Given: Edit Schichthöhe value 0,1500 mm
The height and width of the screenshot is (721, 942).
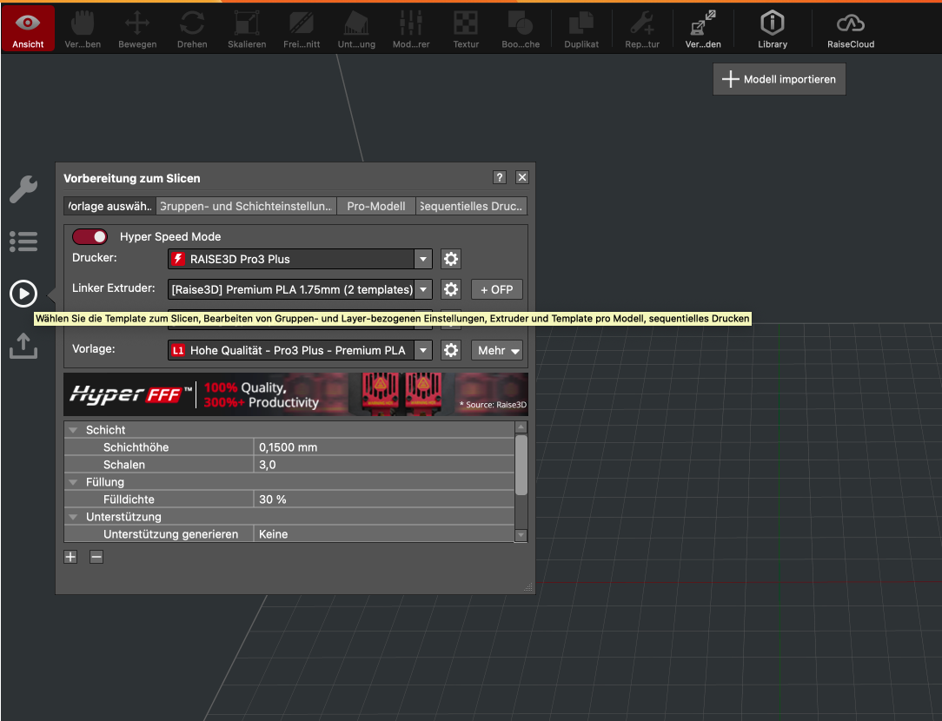Looking at the screenshot, I should (384, 447).
